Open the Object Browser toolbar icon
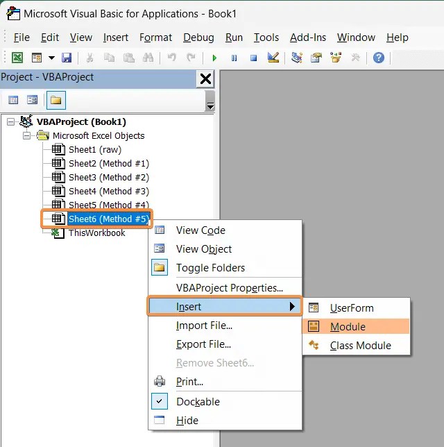The image size is (444, 447). tap(336, 58)
